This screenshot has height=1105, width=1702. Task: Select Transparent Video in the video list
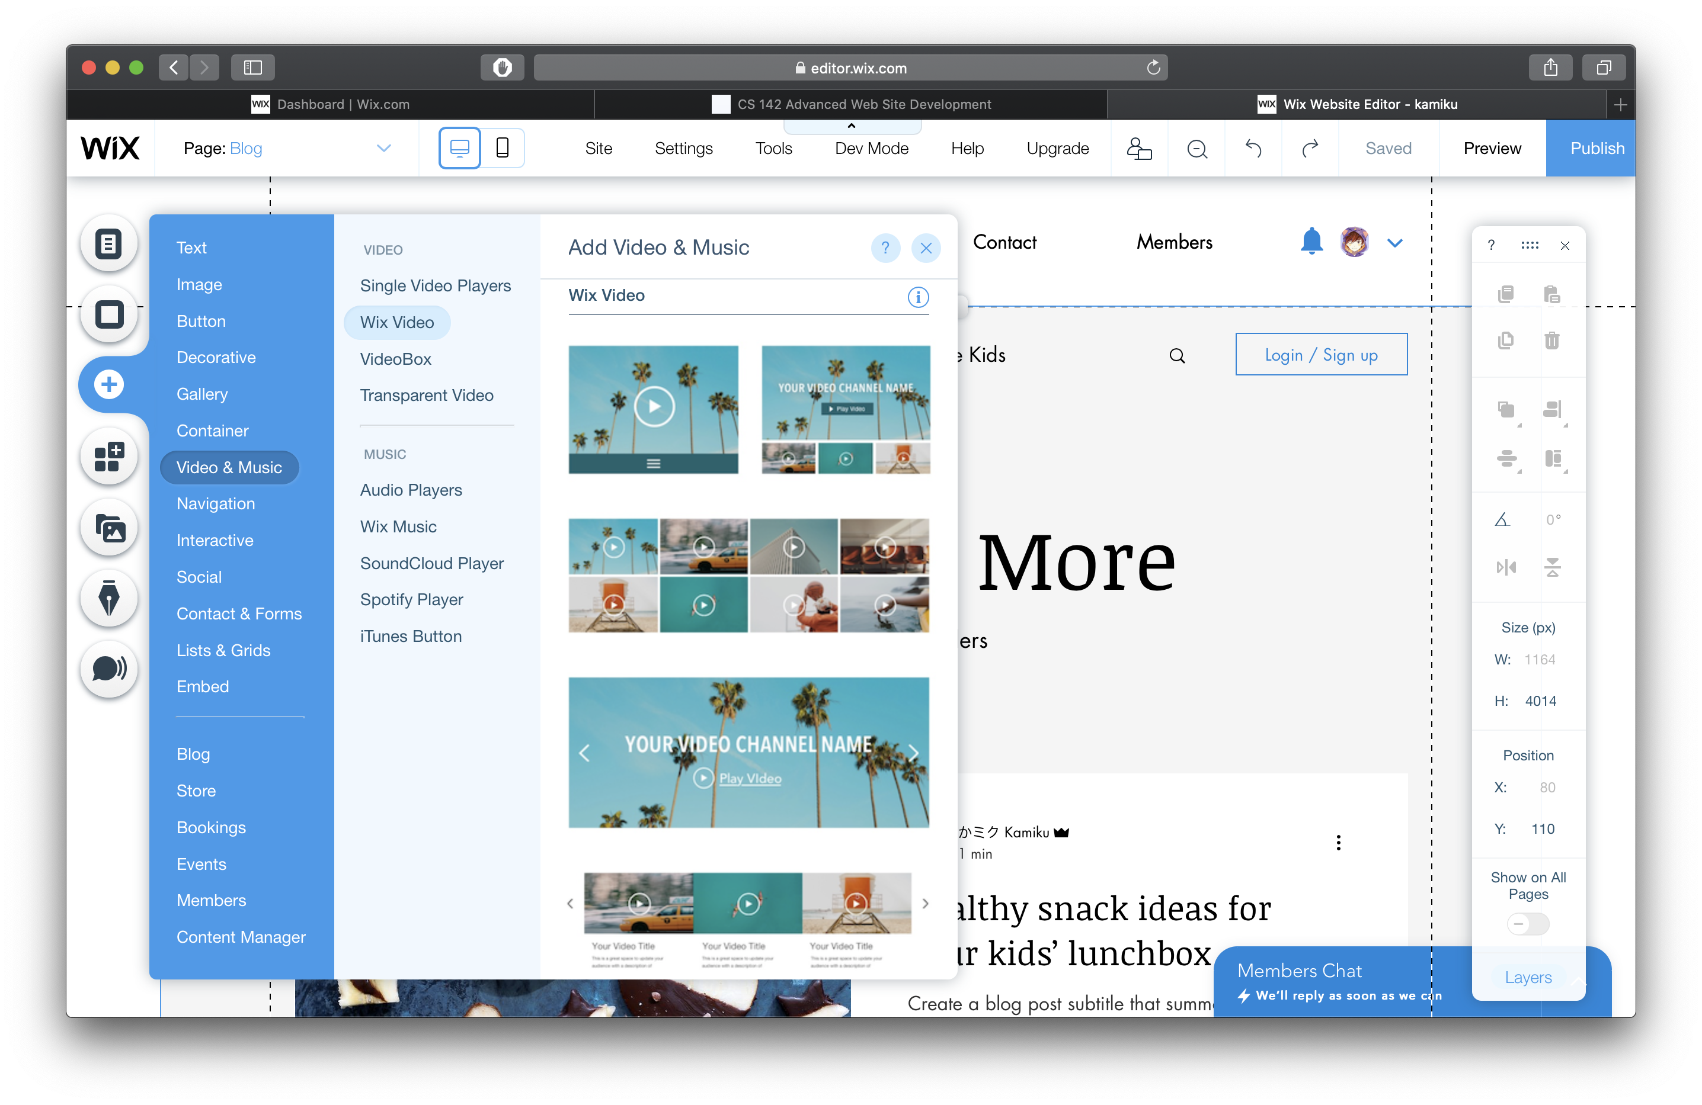click(426, 395)
